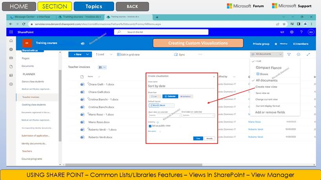Image resolution: width=321 pixels, height=180 pixels.
Task: Click the Topics slide button
Action: (94, 6)
